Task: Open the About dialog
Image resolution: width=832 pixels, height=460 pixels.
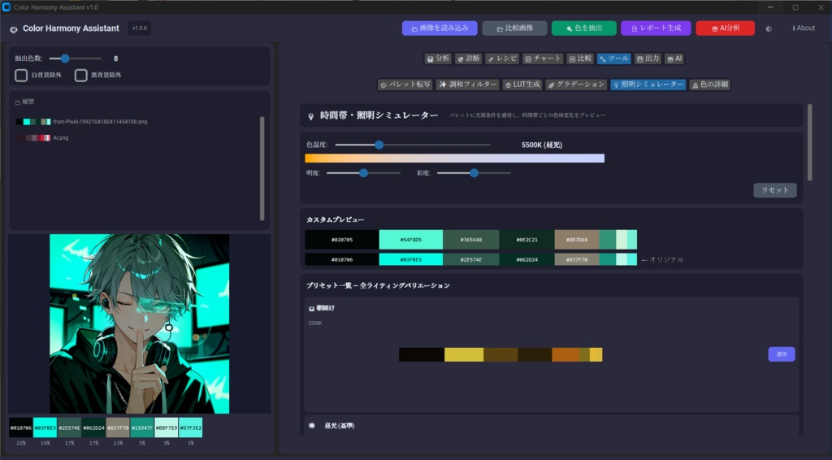Action: (804, 28)
